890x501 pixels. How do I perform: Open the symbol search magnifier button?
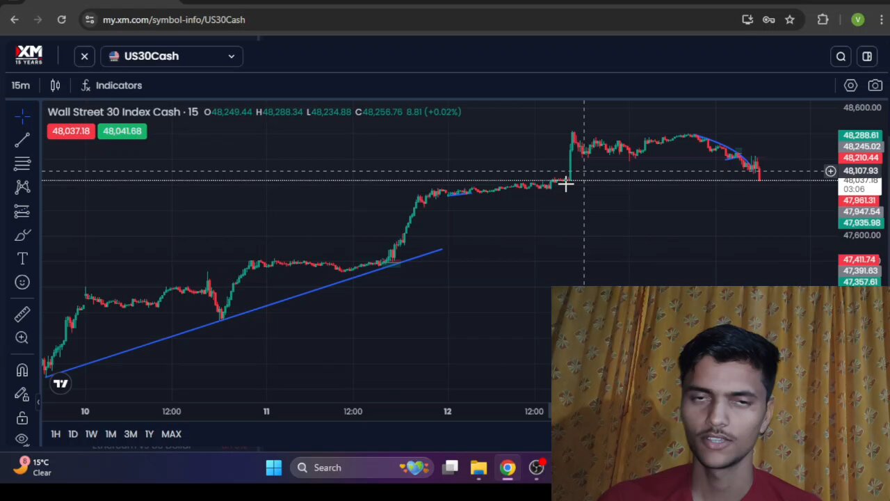[x=841, y=56]
